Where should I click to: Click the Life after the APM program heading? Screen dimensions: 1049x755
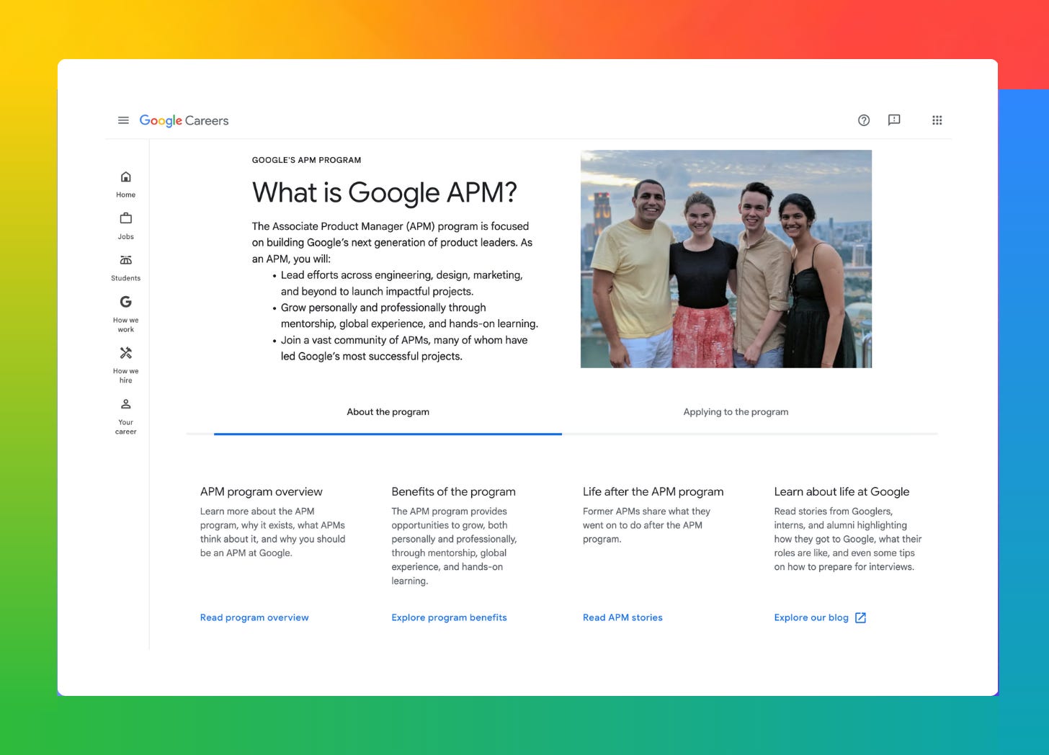coord(653,491)
